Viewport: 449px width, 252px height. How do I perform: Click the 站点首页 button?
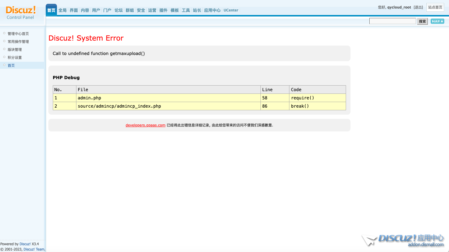click(435, 7)
